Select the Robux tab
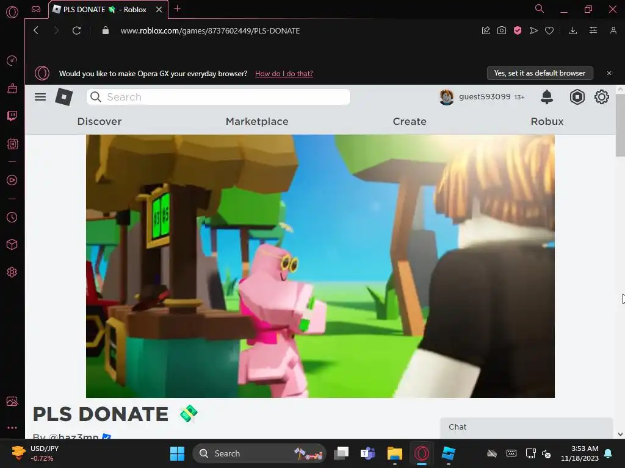Screen dimensions: 625x468 547,121
